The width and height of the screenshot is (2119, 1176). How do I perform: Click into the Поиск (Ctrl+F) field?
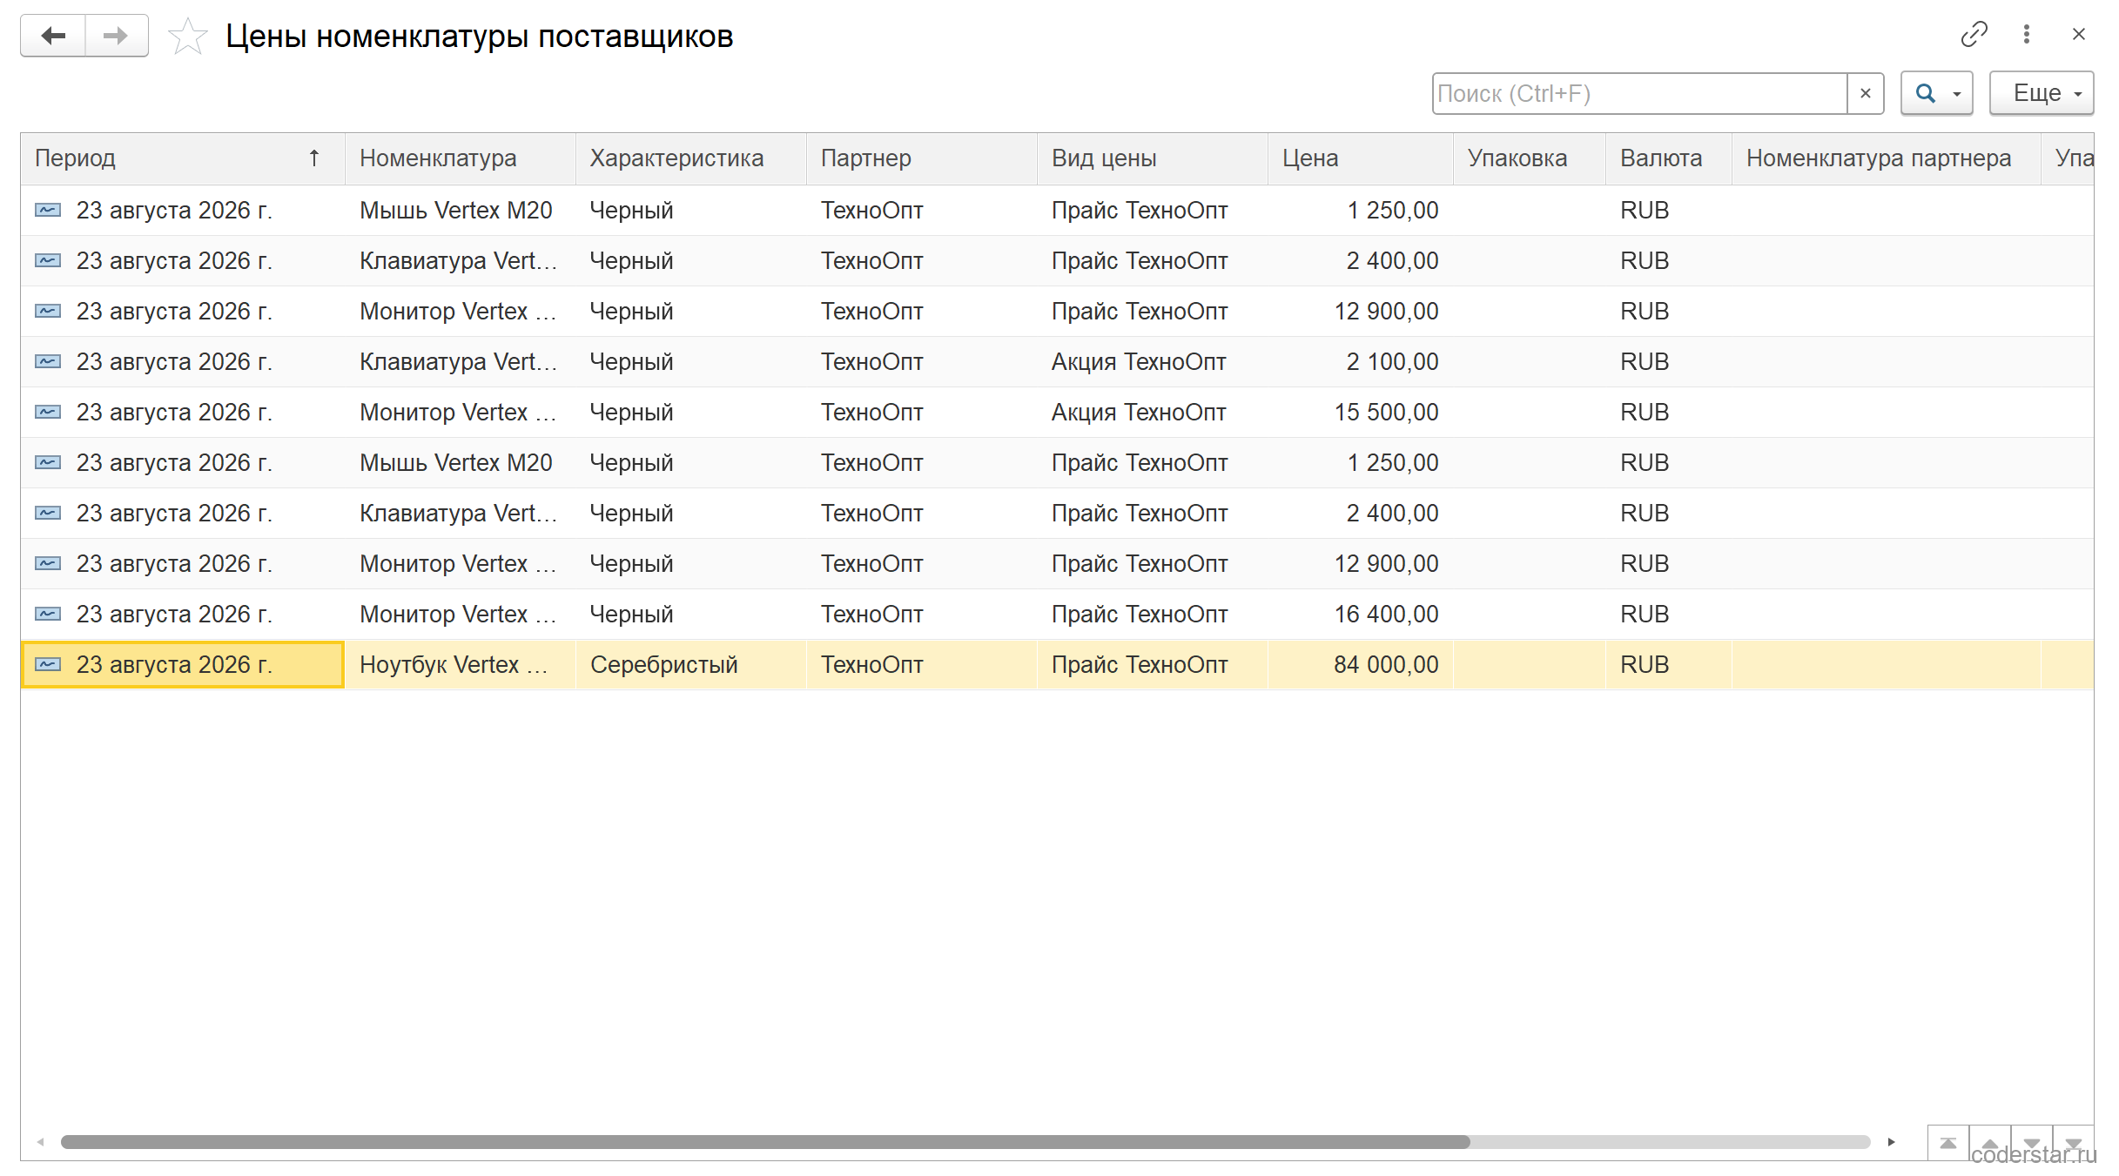1639,93
